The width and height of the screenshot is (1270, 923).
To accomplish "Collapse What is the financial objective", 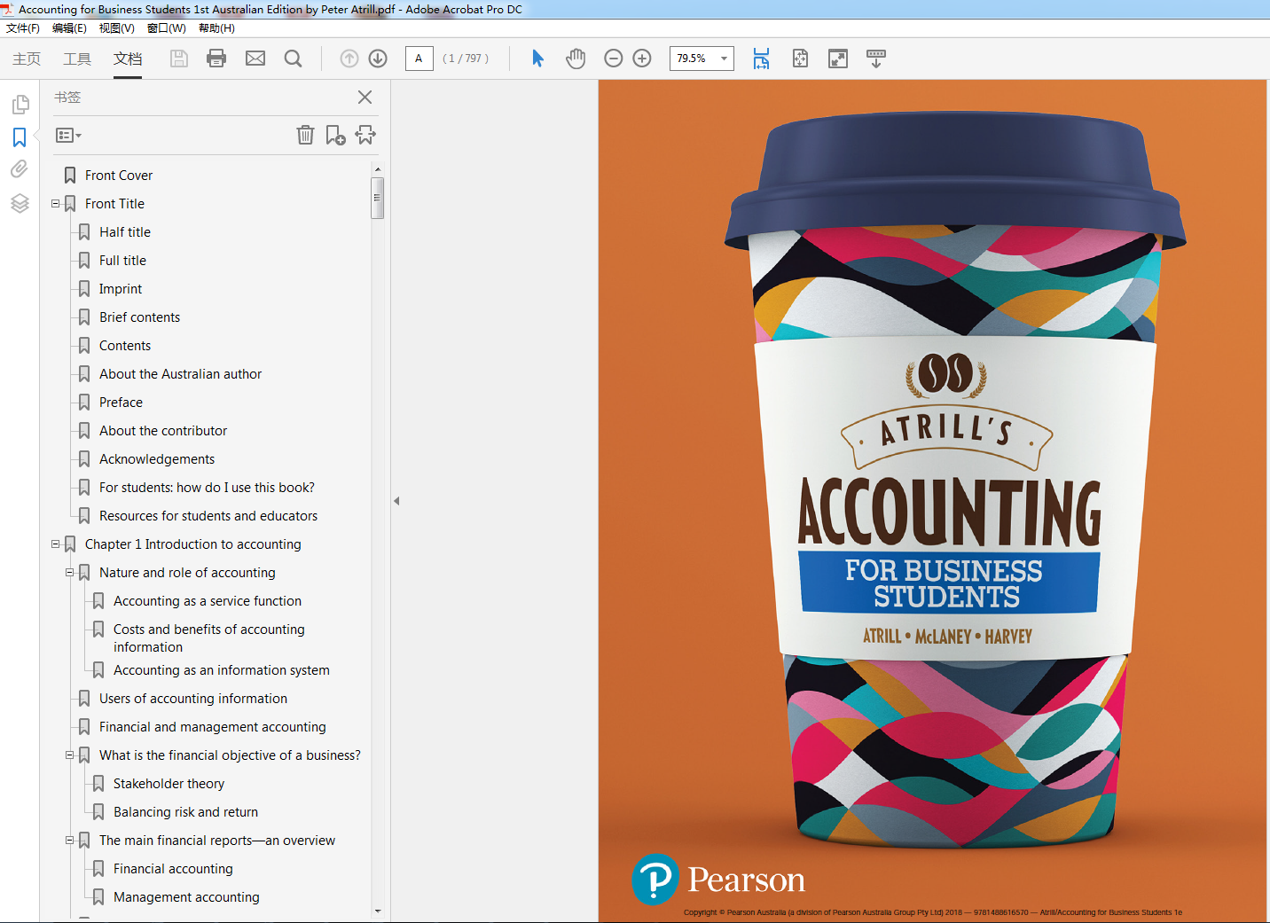I will [x=69, y=755].
